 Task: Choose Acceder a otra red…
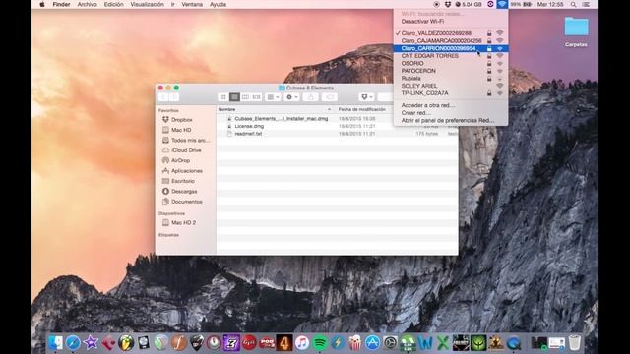pos(451,105)
